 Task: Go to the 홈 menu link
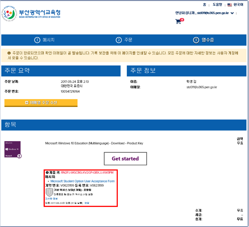click(x=204, y=5)
